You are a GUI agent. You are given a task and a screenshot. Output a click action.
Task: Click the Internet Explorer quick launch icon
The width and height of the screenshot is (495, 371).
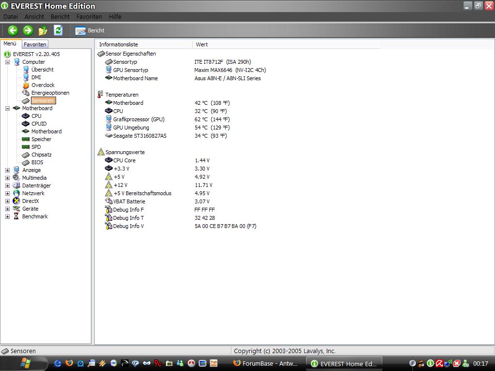[58, 364]
